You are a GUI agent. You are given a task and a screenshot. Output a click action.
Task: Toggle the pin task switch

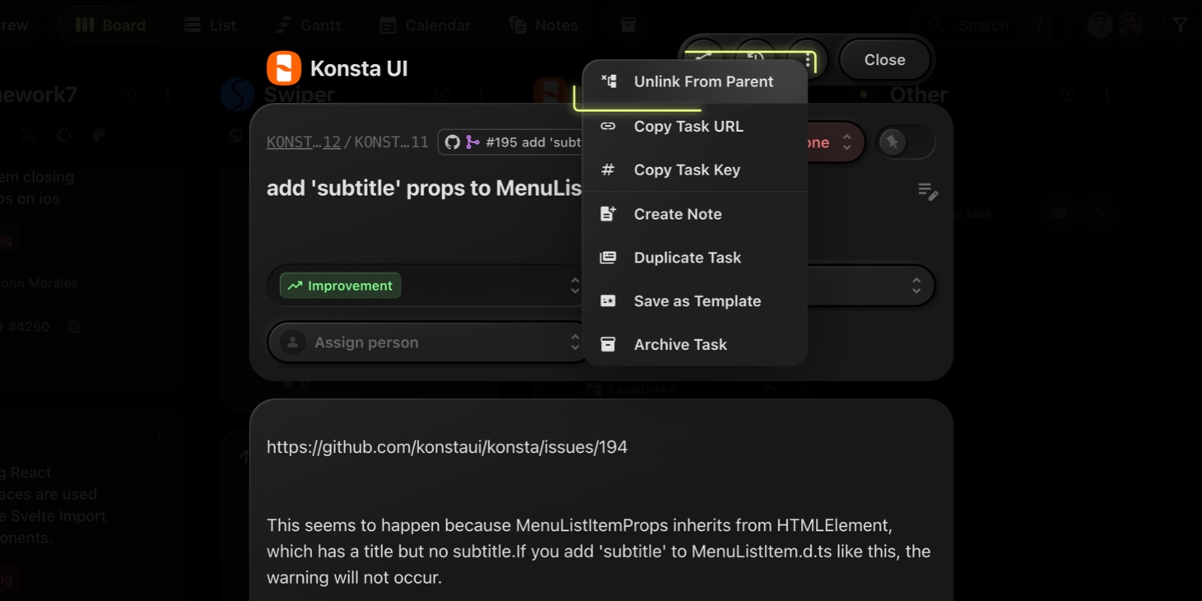click(x=905, y=142)
